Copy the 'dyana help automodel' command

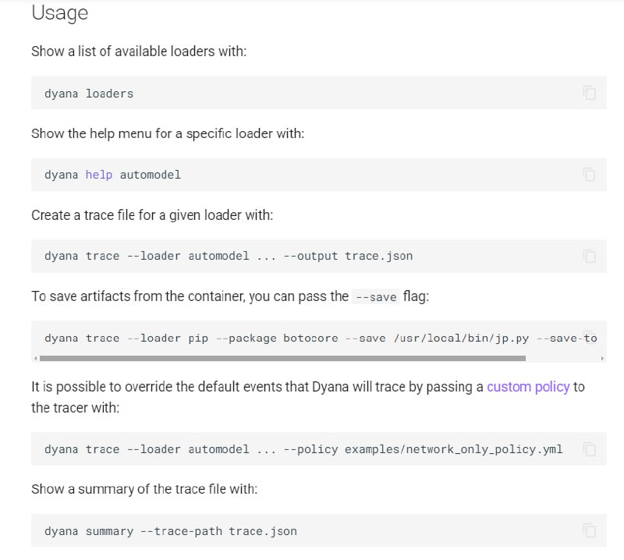[x=589, y=174]
